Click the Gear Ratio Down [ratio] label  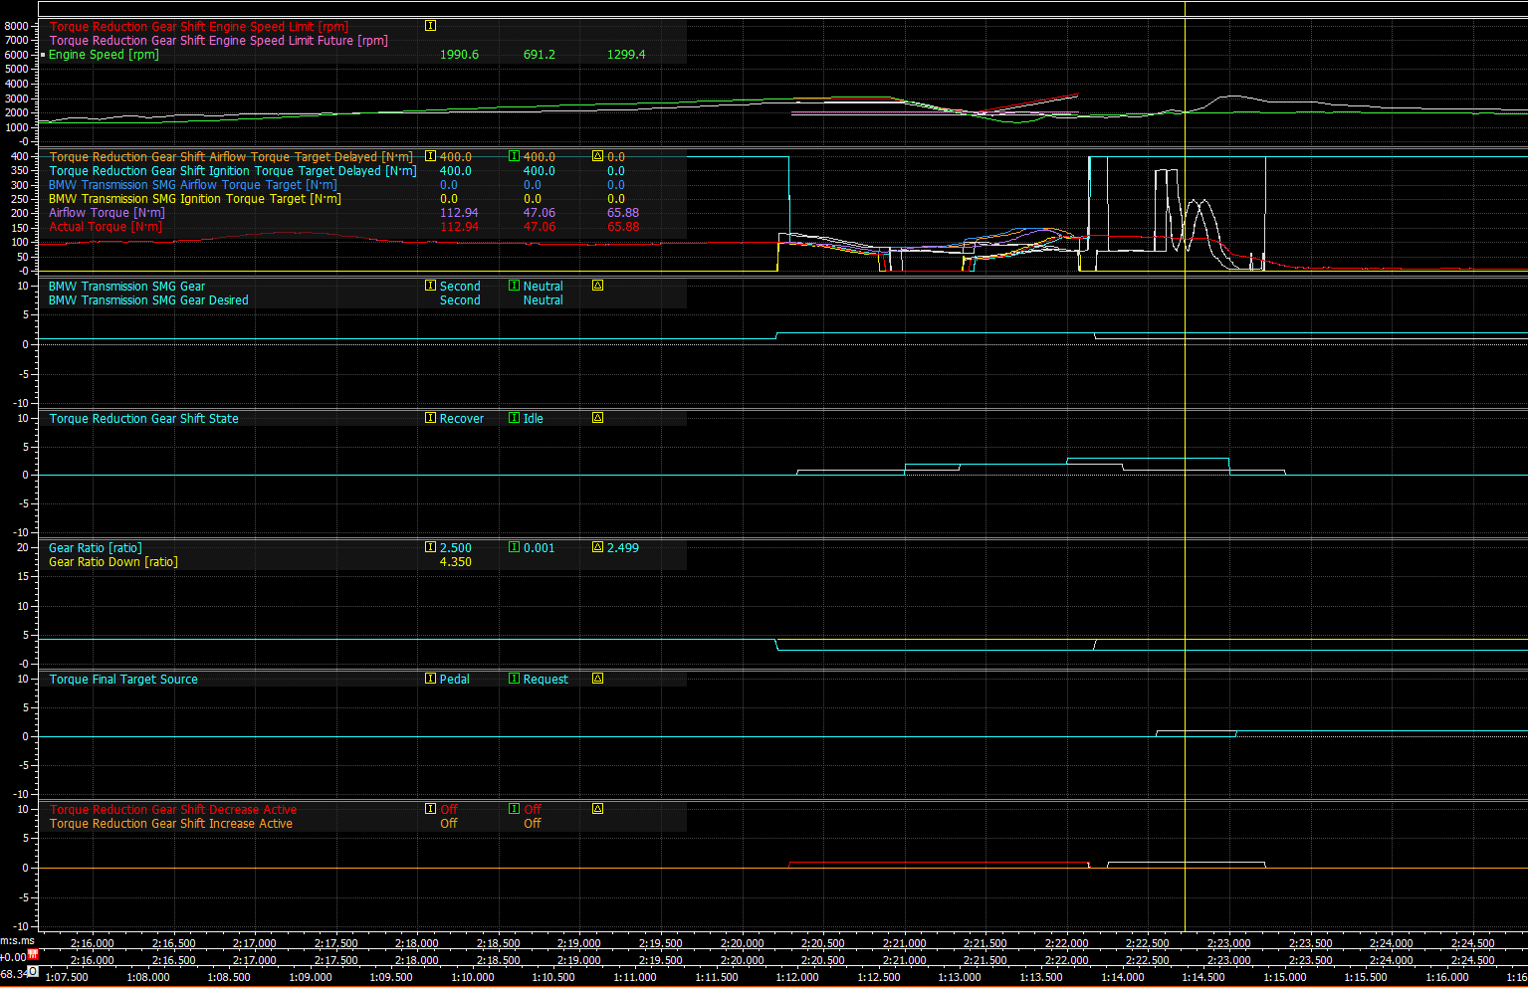[113, 562]
